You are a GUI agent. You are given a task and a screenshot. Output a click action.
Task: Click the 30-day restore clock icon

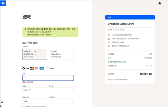click(x=109, y=46)
